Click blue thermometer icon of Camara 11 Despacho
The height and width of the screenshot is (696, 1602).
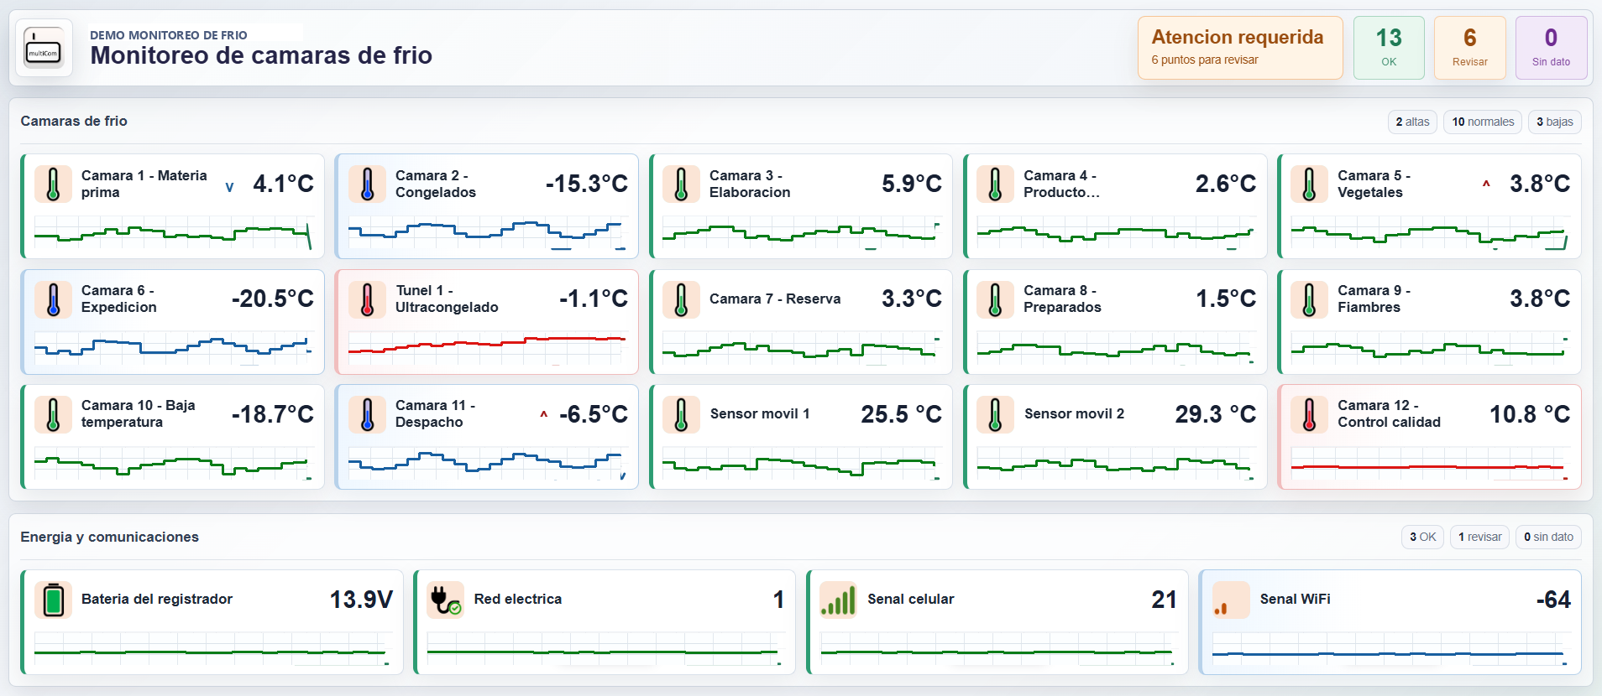pyautogui.click(x=367, y=414)
